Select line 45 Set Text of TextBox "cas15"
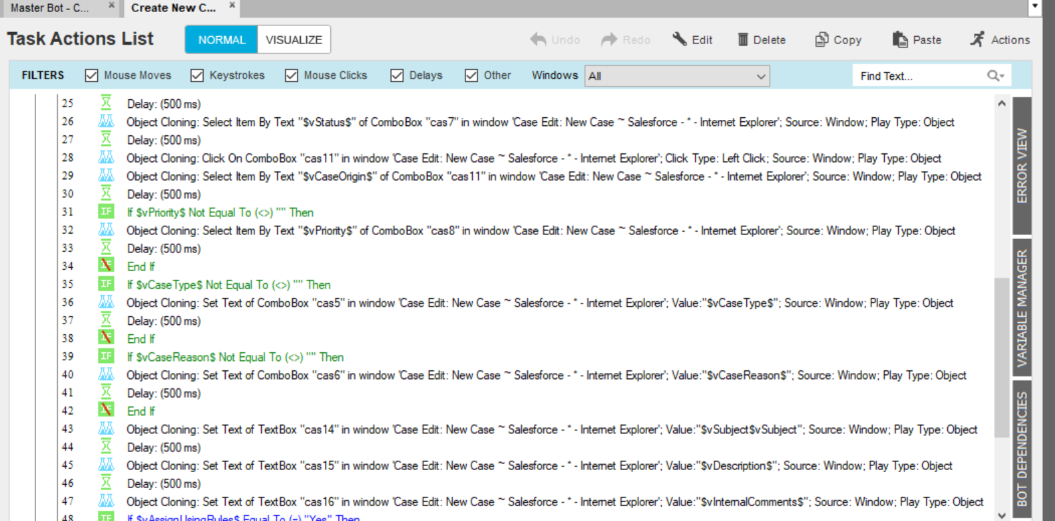1055x521 pixels. (539, 465)
